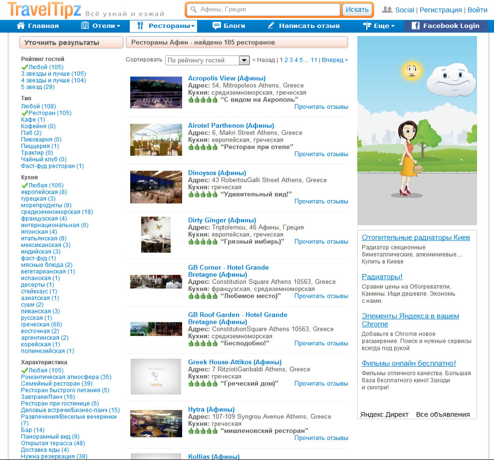Click the speech bubble Блоги icon
The height and width of the screenshot is (460, 494).
tap(217, 26)
